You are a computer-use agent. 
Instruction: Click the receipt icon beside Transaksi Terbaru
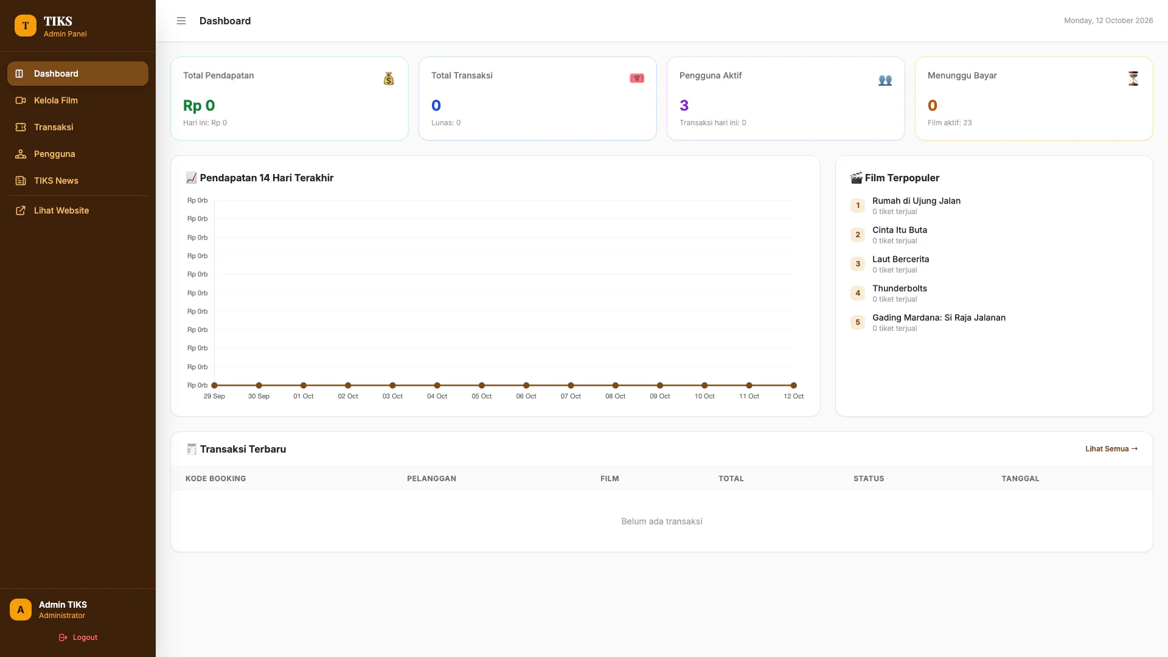pos(192,449)
